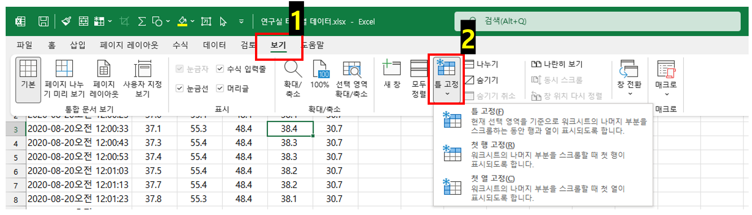The image size is (752, 215).
Task: Select the active cell containing 38.4
Action: click(x=290, y=129)
